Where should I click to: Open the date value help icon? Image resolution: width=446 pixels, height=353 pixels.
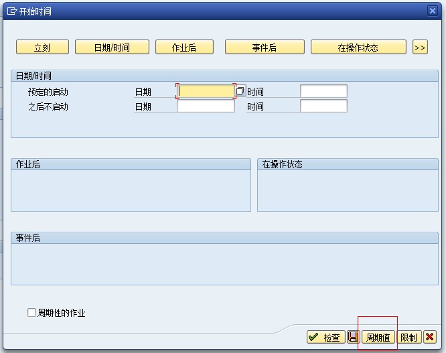click(x=240, y=91)
